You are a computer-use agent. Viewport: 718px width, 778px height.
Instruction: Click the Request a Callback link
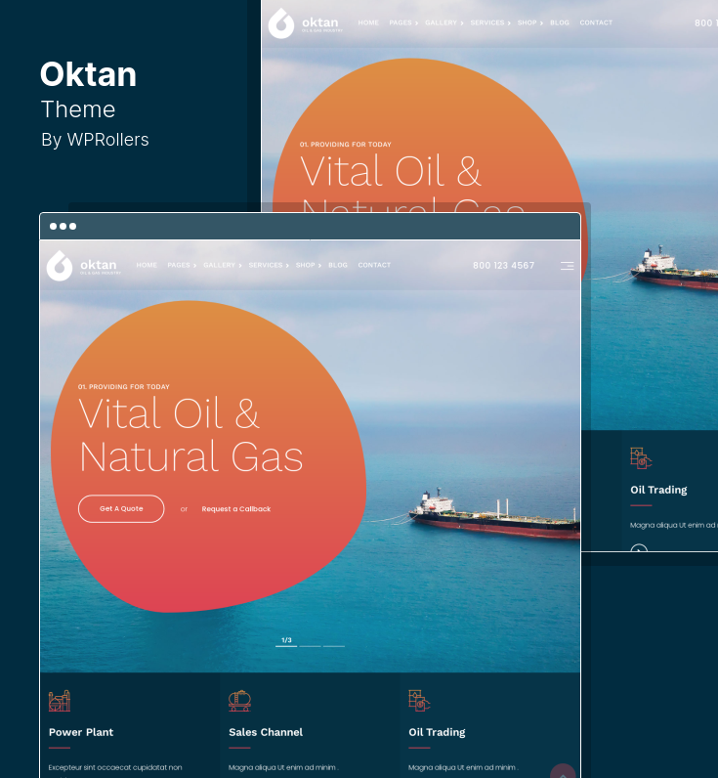pos(236,509)
